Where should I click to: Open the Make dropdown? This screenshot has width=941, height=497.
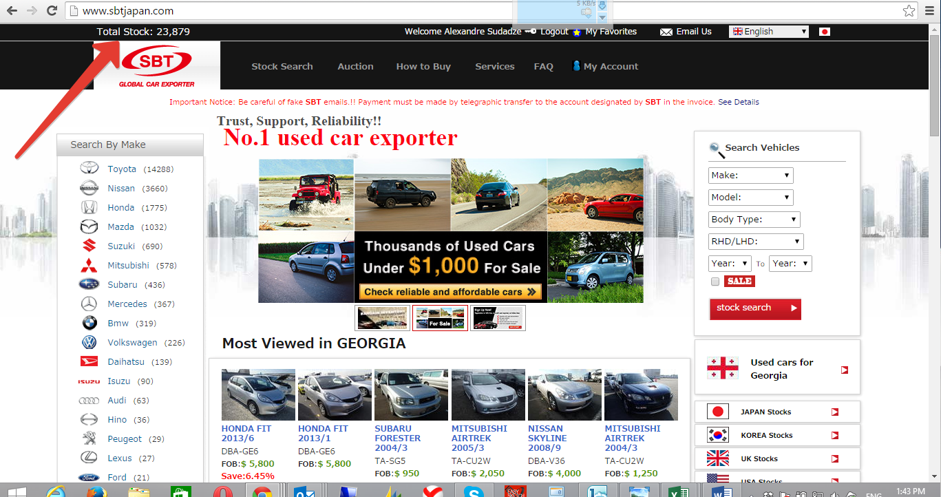pos(750,176)
